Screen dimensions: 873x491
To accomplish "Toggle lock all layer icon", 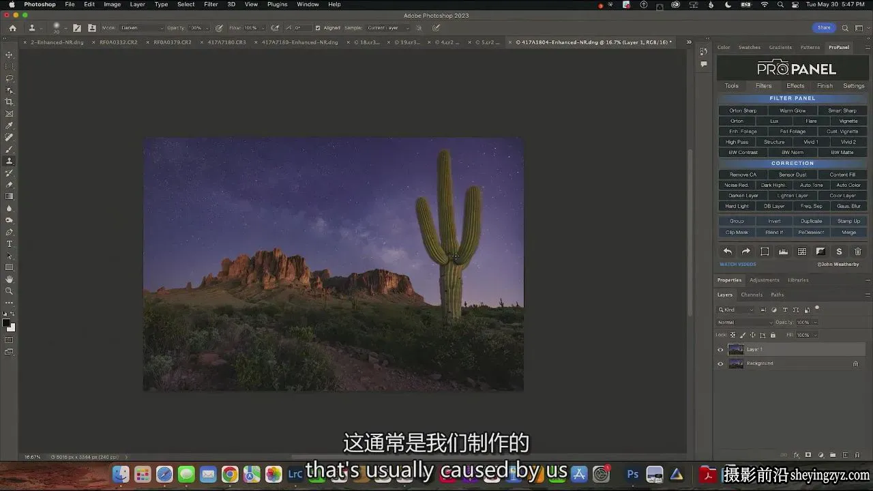I will pos(773,335).
